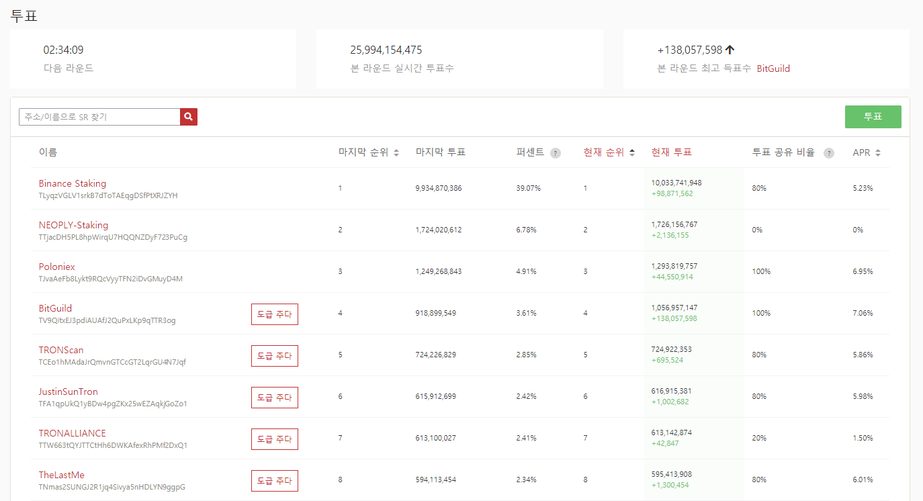Click BitGuild link in top votes card
This screenshot has width=923, height=501.
click(773, 69)
